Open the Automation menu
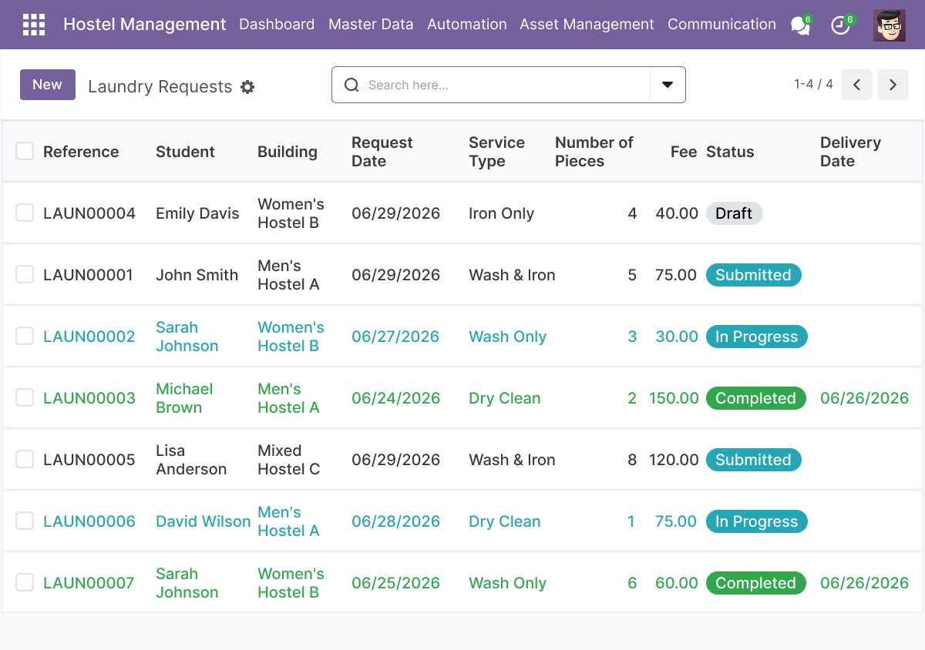The height and width of the screenshot is (650, 925). point(467,25)
